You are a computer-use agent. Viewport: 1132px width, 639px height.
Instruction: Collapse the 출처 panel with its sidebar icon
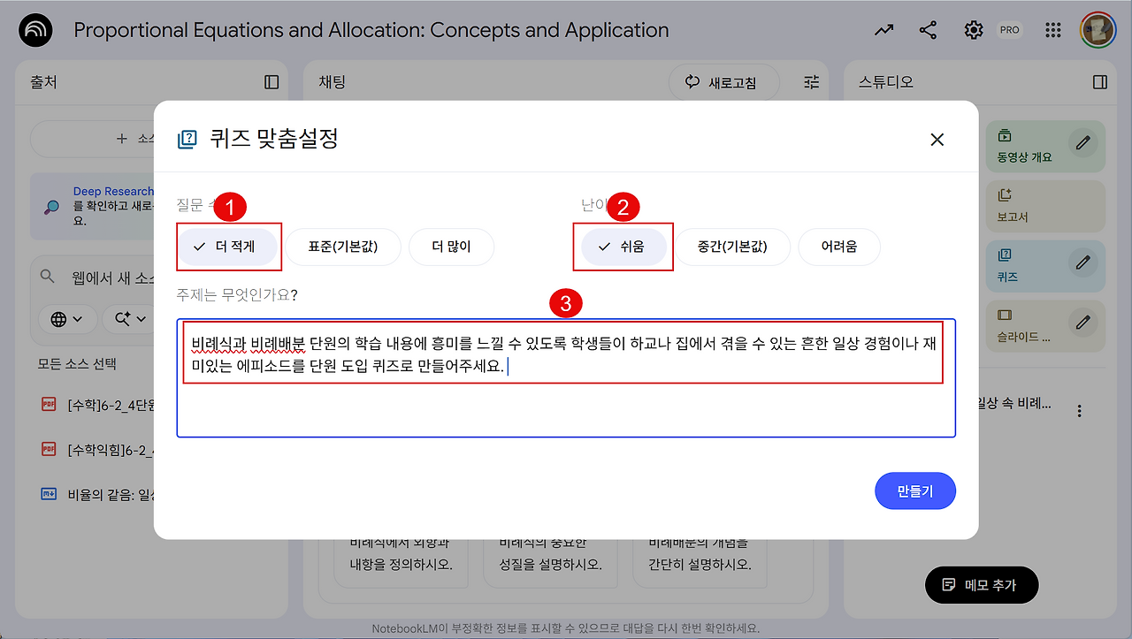coord(272,82)
